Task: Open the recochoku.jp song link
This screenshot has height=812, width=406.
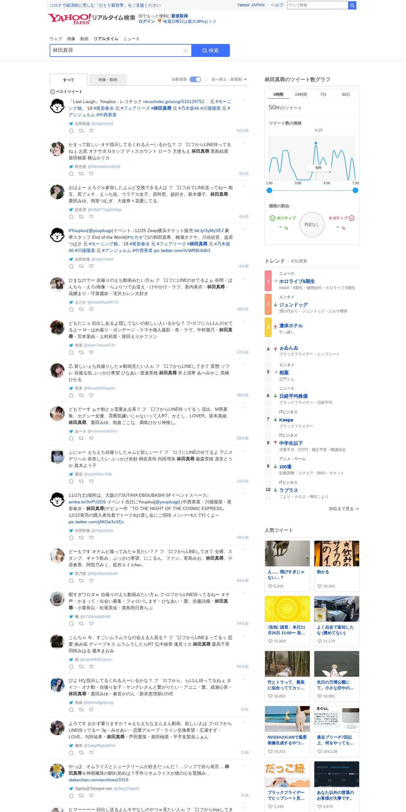Action: tap(176, 101)
